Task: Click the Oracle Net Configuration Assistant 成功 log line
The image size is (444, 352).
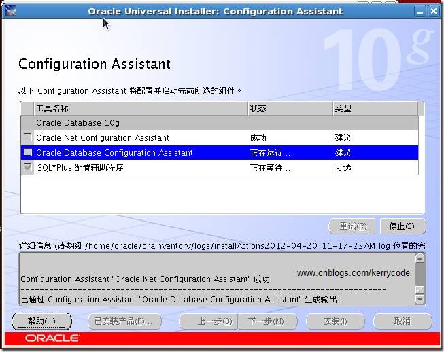Action: click(145, 279)
